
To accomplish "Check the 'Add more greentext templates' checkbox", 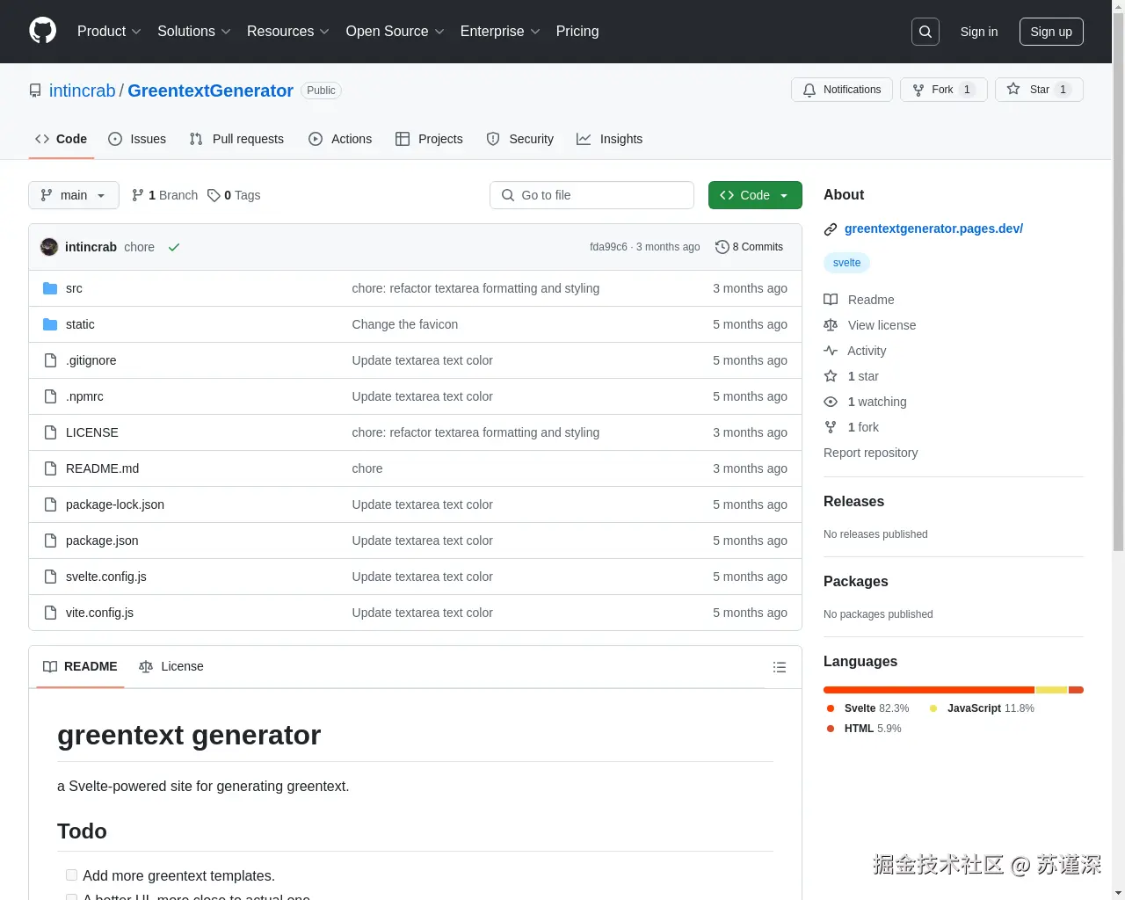I will click(x=71, y=875).
